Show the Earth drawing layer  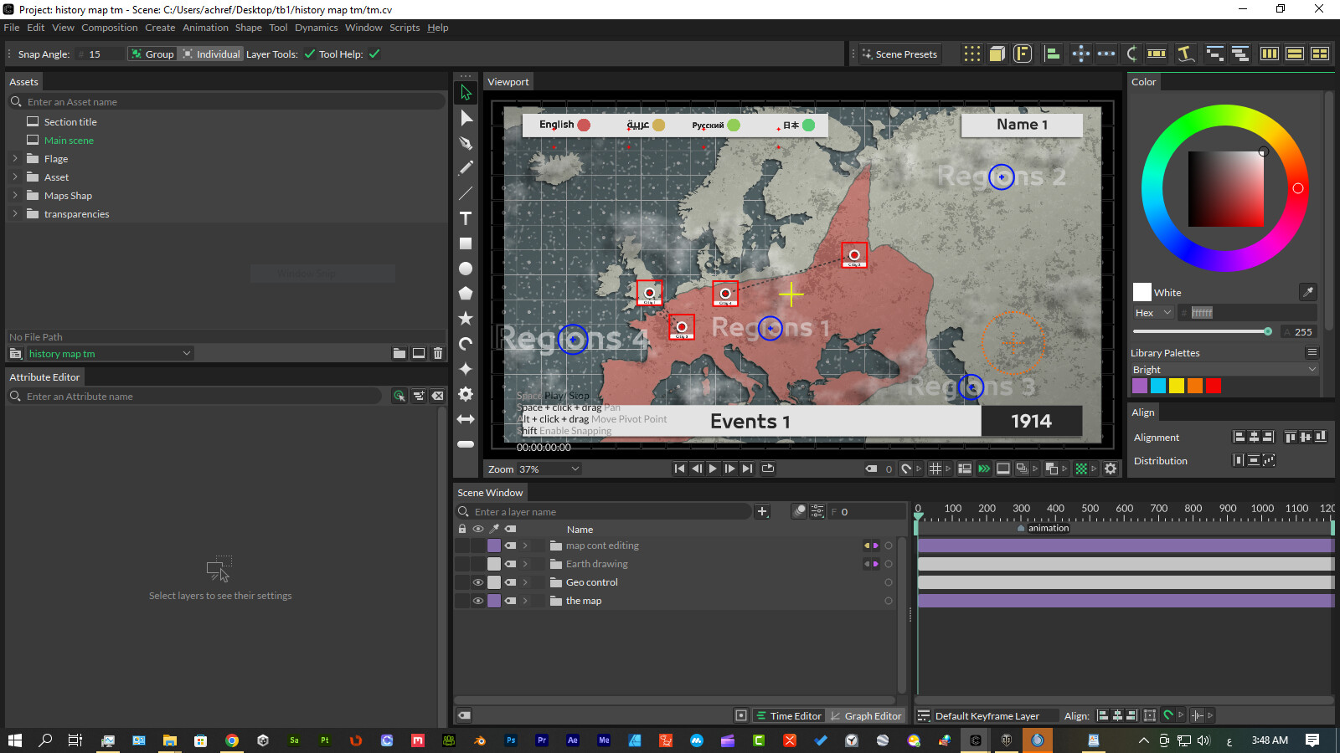[x=478, y=563]
